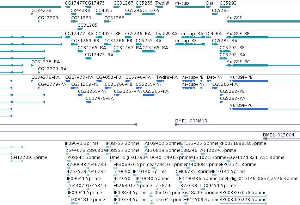This screenshot has width=300, height=205.
Task: Click the teal Mur89F gene bar
Action: [x=263, y=21]
